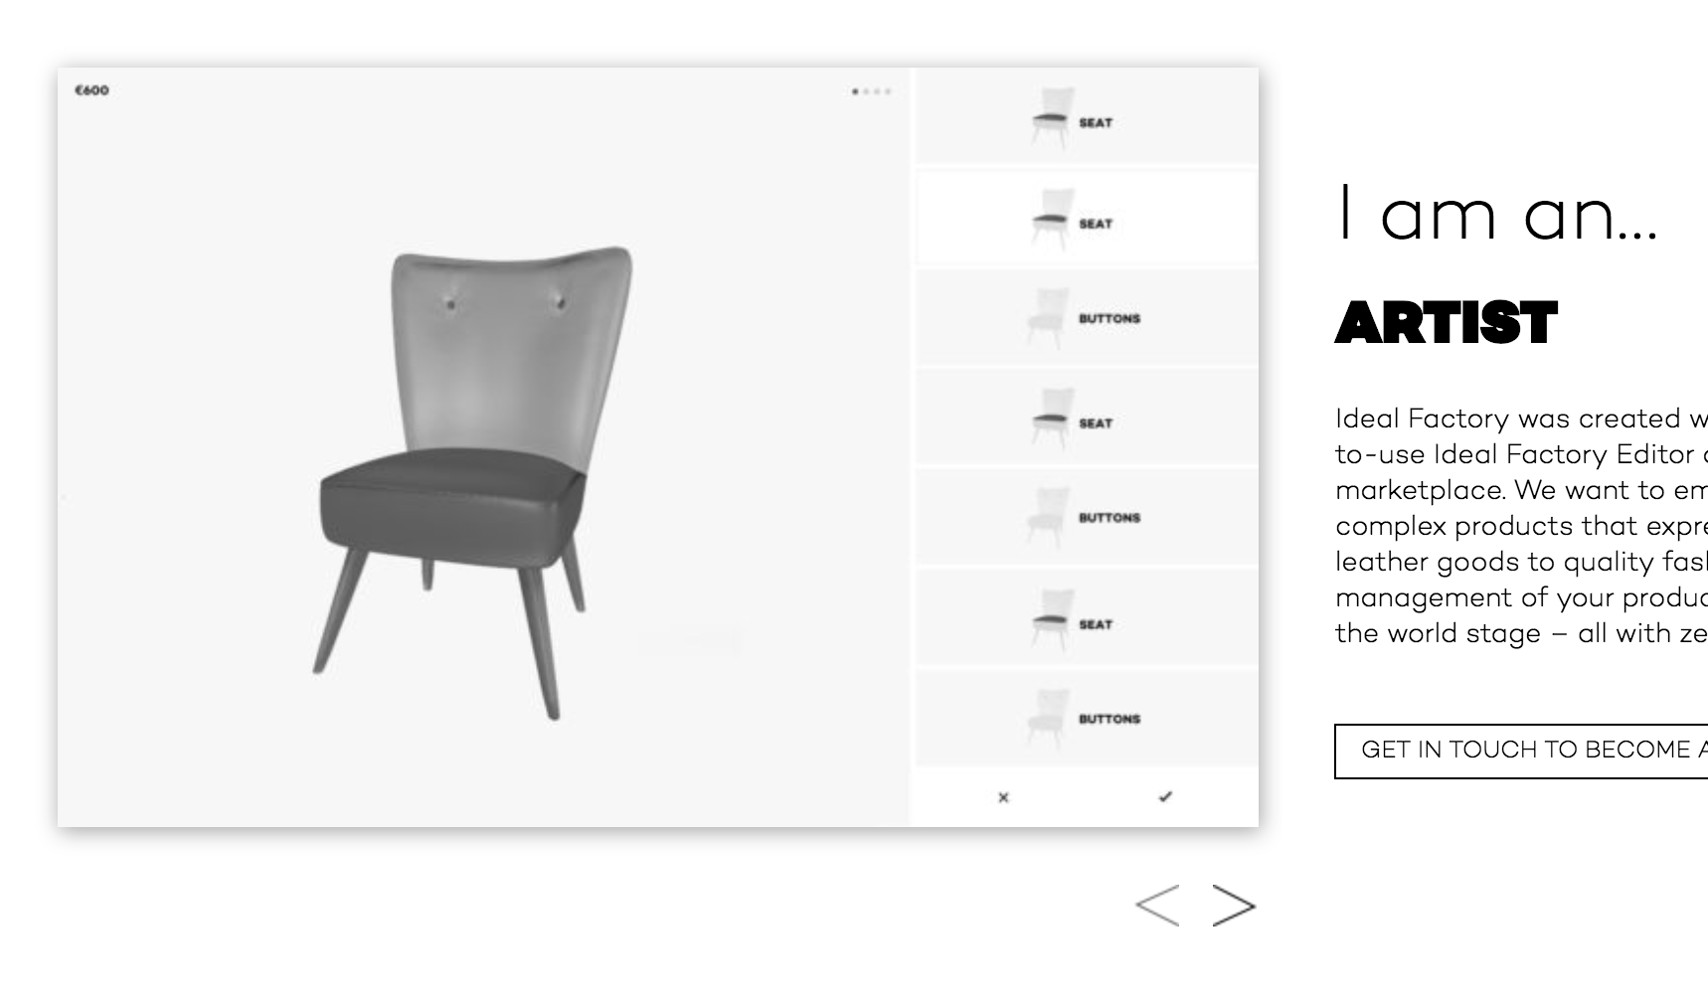This screenshot has width=1708, height=1008.
Task: Click the ARTIST heading
Action: 1446,323
